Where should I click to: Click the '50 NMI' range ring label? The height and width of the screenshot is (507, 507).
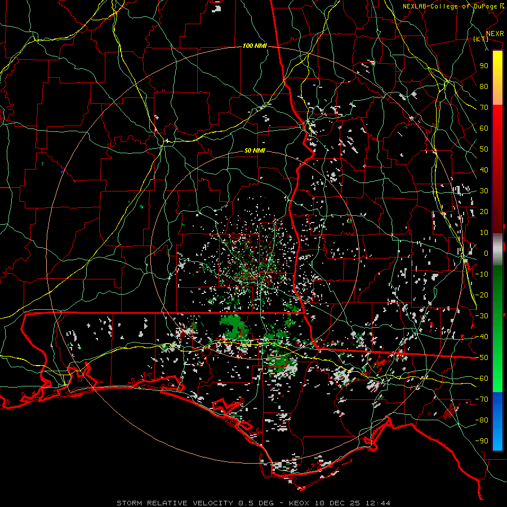255,150
